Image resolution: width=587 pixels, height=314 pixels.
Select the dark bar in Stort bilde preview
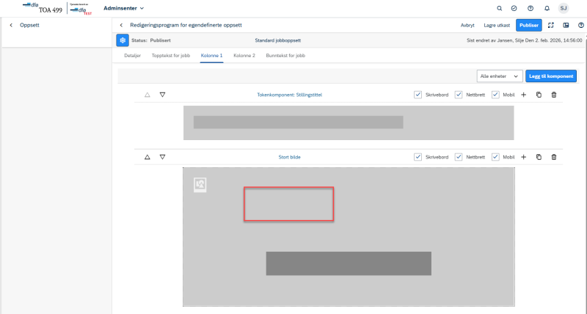click(x=349, y=263)
